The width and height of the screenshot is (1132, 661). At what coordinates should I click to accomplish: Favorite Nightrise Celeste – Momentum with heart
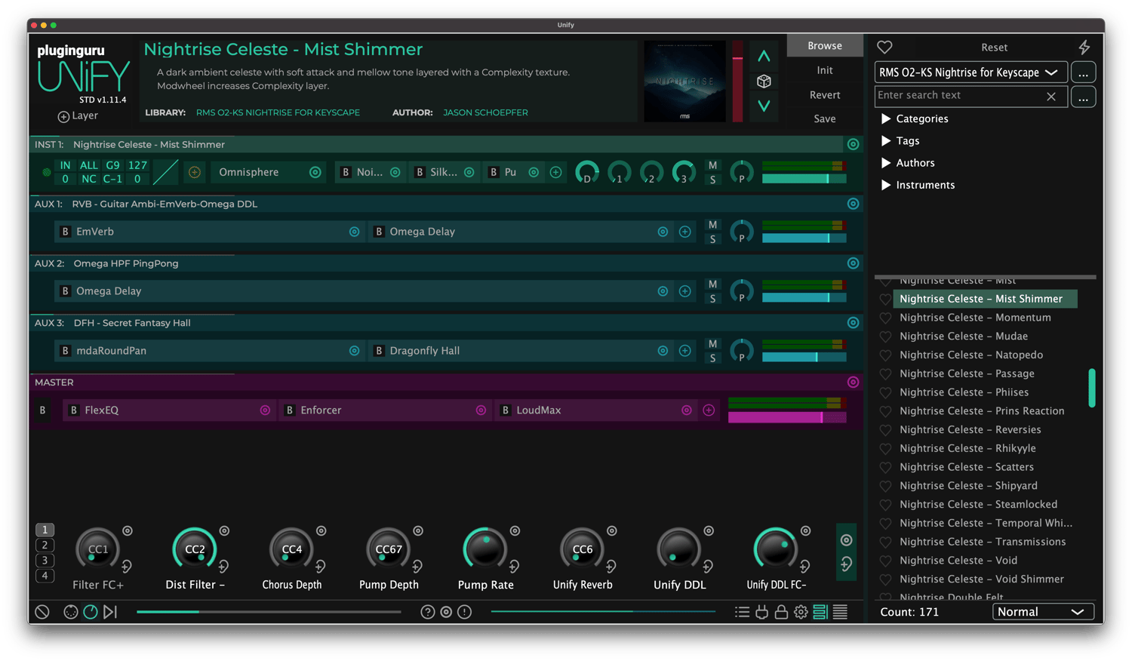coord(885,318)
